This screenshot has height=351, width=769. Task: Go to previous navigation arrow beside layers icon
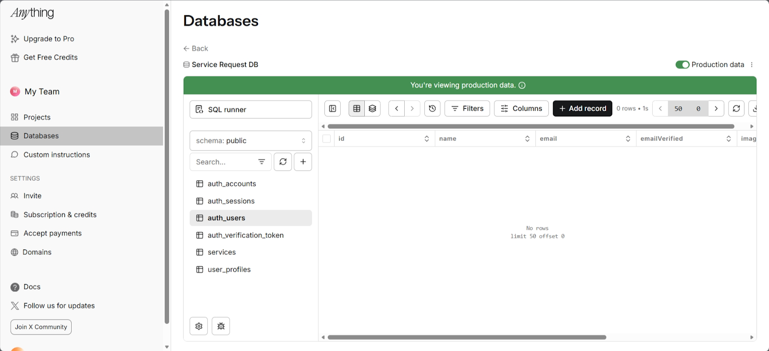tap(397, 109)
